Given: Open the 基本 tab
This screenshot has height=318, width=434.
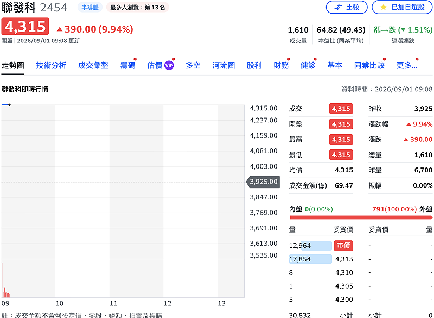Looking at the screenshot, I should [335, 65].
